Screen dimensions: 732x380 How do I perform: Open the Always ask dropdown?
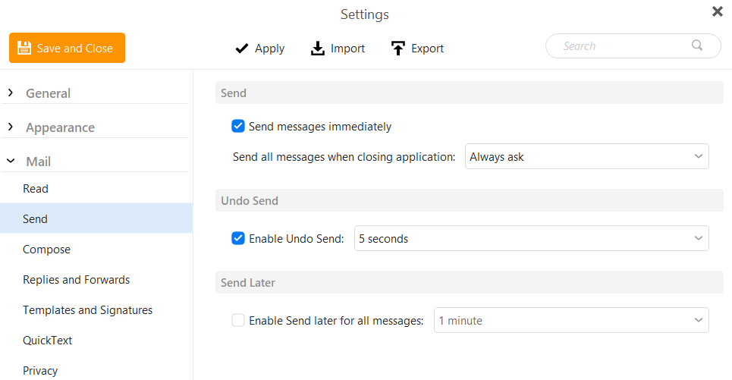[587, 156]
